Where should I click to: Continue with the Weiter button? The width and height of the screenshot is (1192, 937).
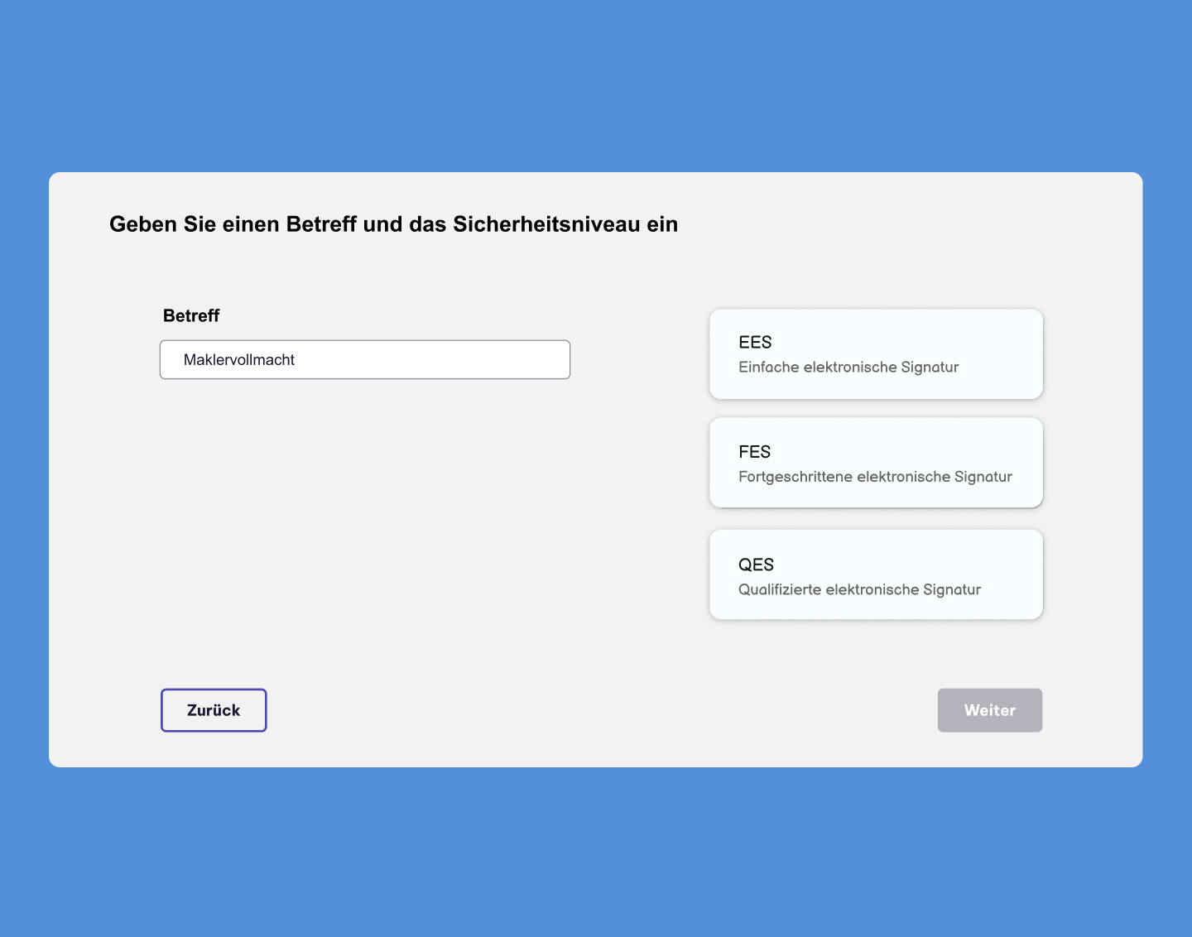(990, 710)
